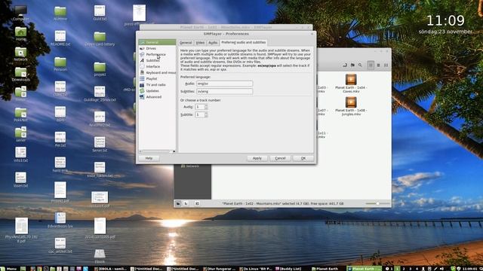Viewport: 483px width, 271px height.
Task: Open the Subtitles preferences section
Action: [157, 60]
